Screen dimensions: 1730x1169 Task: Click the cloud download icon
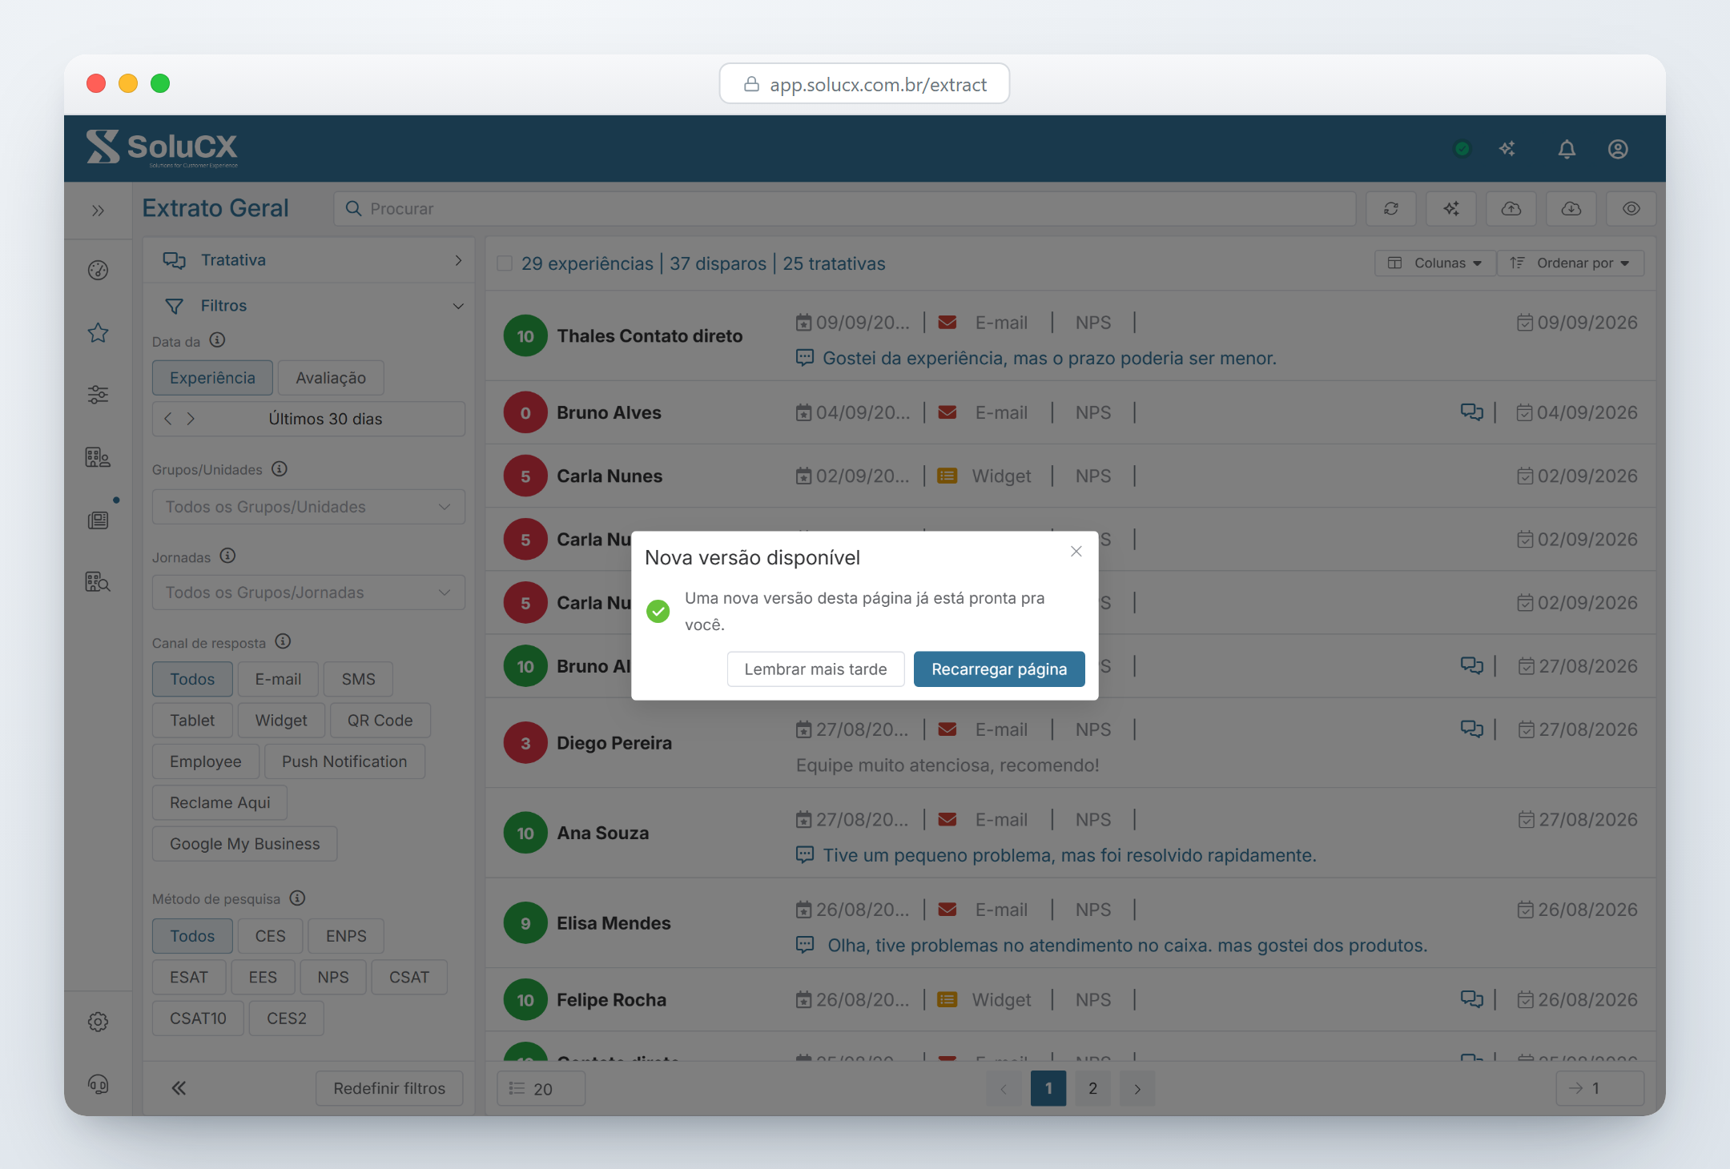tap(1571, 209)
